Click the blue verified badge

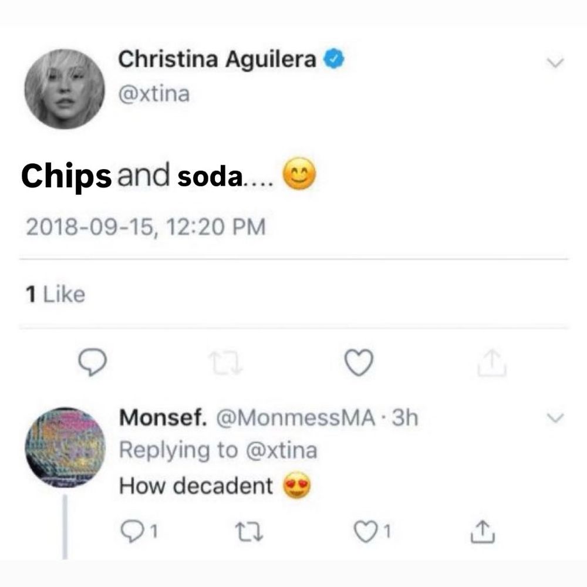point(334,58)
